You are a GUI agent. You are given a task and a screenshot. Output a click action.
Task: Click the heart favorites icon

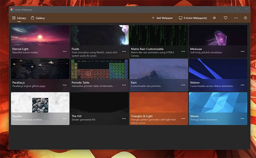(225, 18)
